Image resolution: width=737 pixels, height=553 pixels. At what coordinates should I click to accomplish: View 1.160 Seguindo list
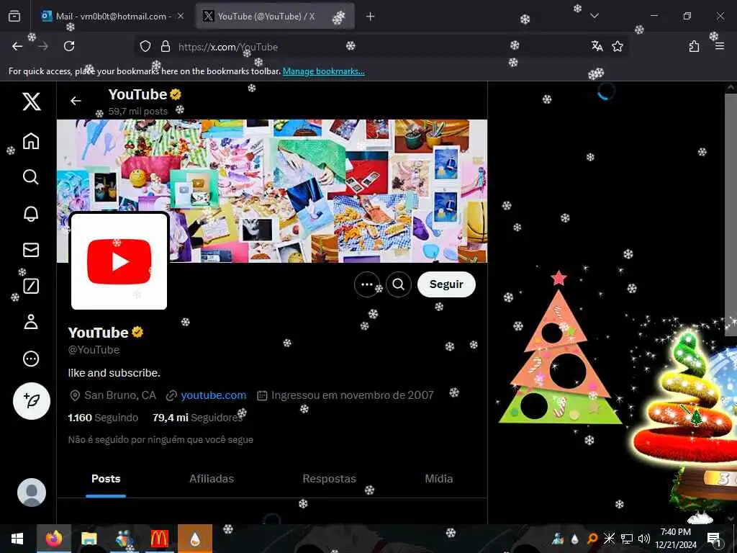pyautogui.click(x=103, y=418)
